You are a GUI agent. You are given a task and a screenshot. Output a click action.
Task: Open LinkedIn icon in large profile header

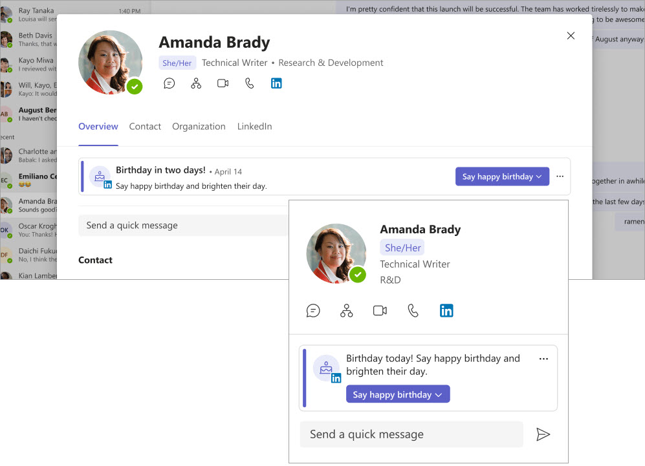tap(276, 83)
